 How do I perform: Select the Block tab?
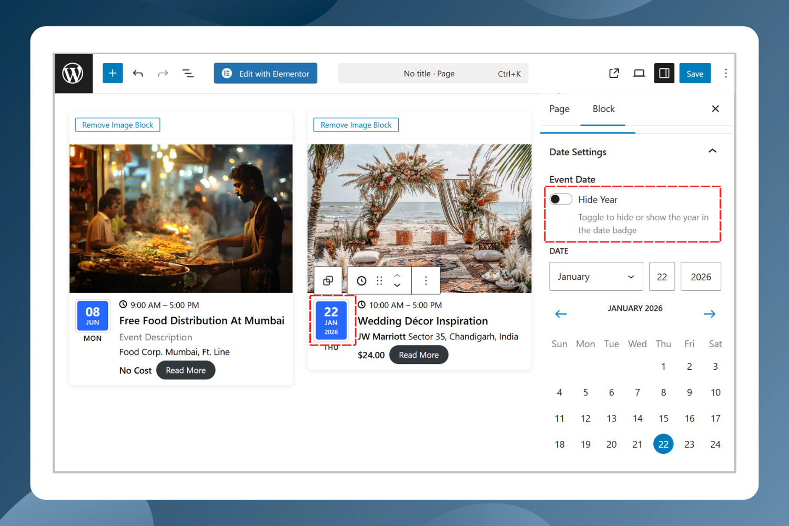tap(603, 109)
